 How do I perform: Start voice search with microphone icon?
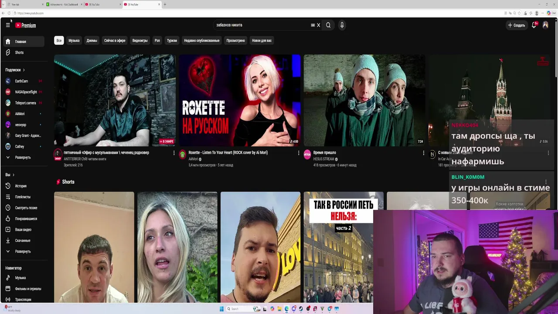pos(342,25)
